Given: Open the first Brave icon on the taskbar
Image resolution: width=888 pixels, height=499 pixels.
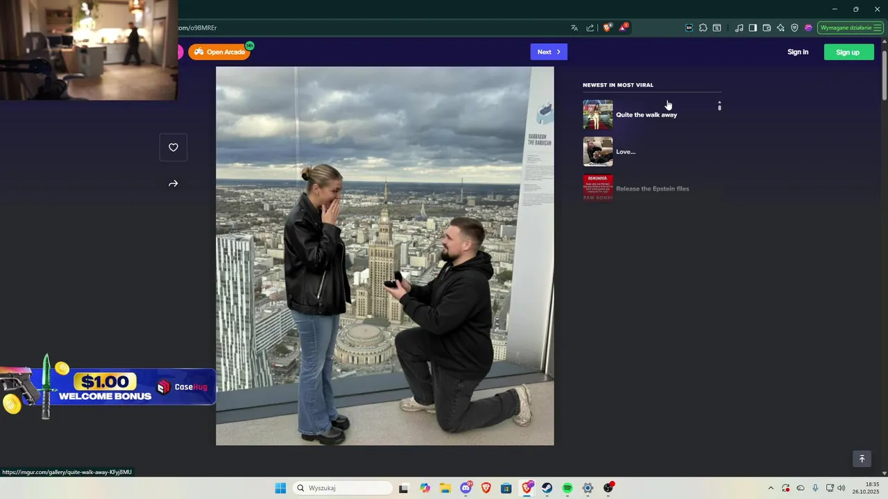Looking at the screenshot, I should pyautogui.click(x=486, y=488).
